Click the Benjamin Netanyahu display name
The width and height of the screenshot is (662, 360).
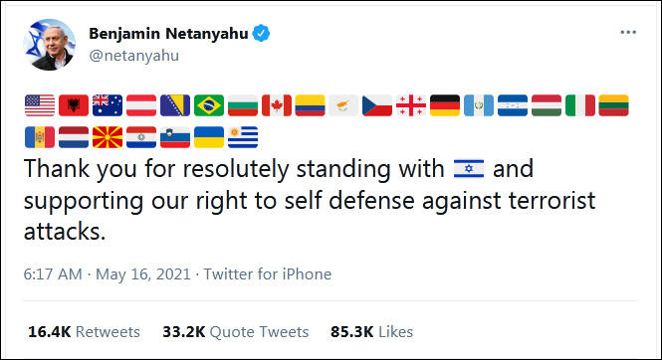point(168,33)
